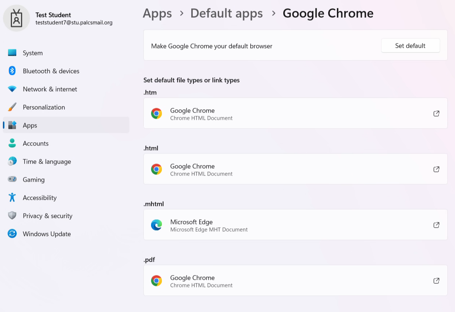Click the Google Chrome breadcrumb title

point(328,14)
